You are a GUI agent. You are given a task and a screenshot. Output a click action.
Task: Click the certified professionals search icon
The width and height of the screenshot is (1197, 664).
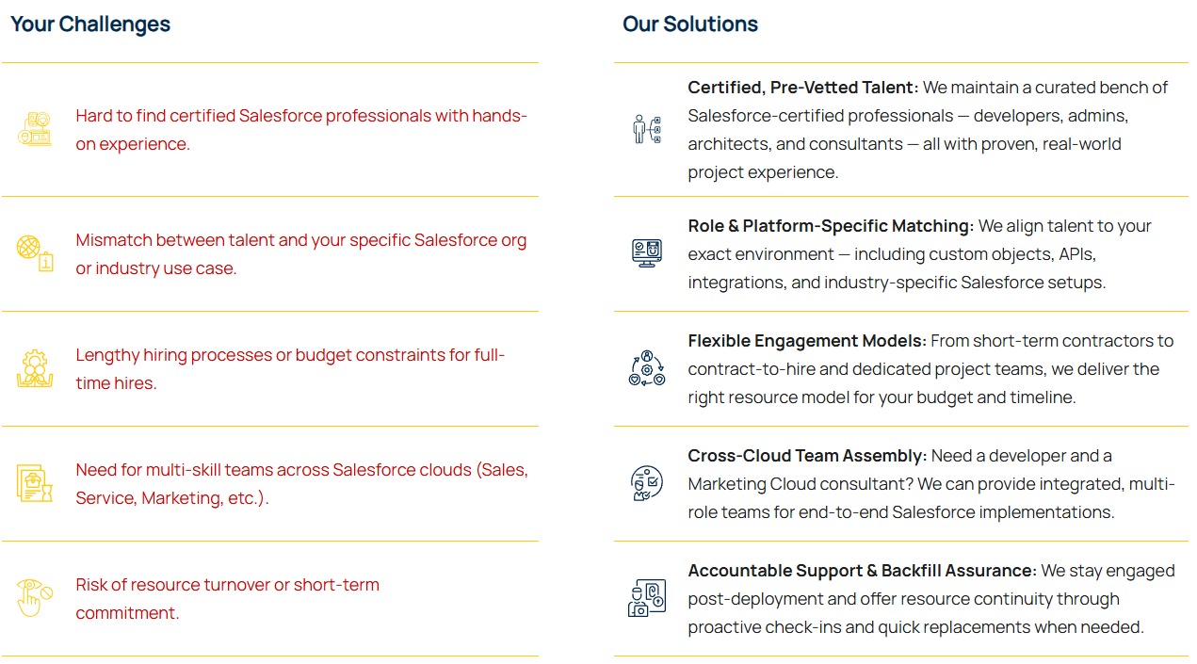pos(35,129)
